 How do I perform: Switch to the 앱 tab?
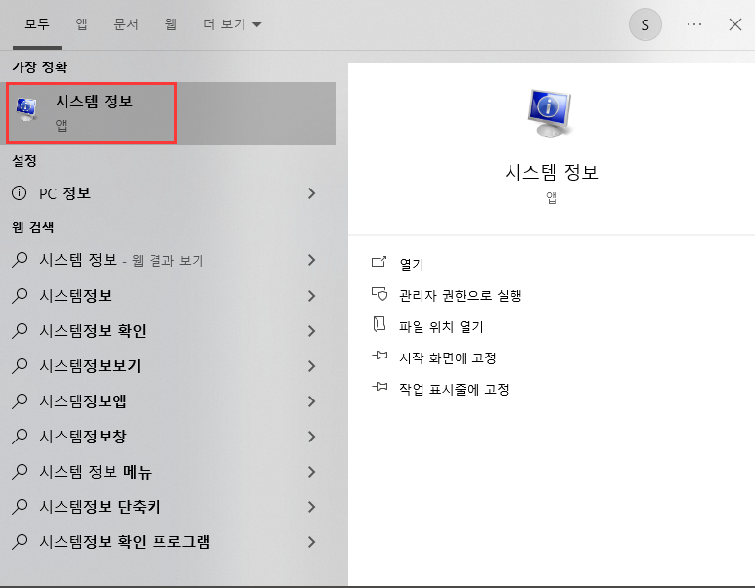click(81, 24)
